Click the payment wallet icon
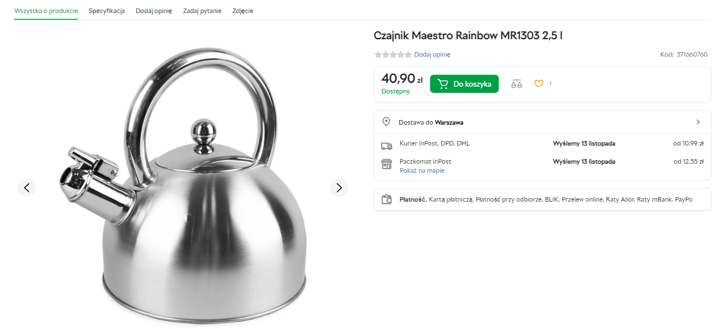Viewport: 720px width, 329px height. (386, 199)
